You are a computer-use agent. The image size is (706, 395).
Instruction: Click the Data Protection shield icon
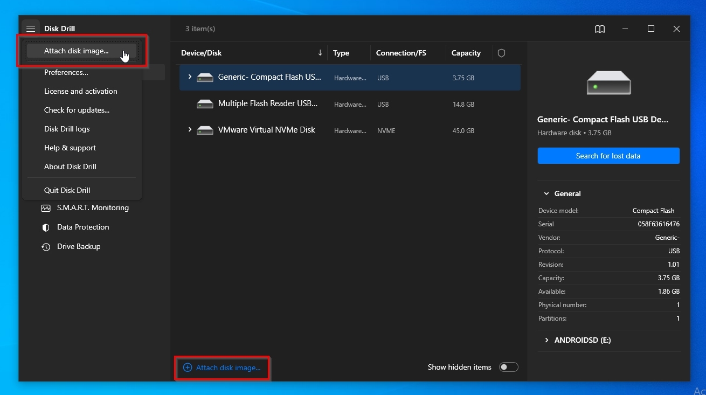46,227
